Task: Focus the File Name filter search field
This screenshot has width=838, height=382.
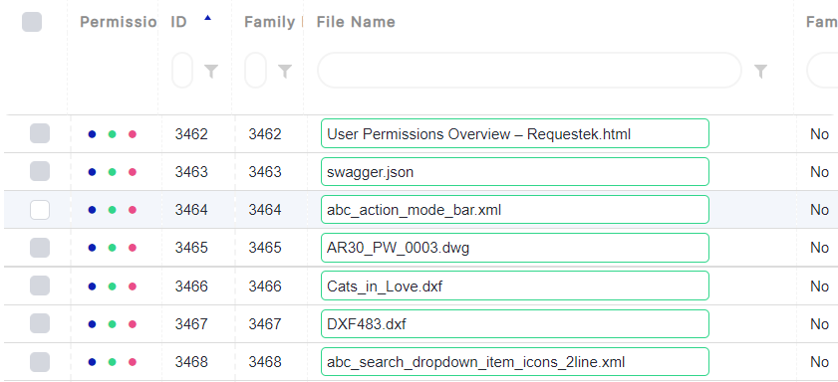Action: coord(530,71)
